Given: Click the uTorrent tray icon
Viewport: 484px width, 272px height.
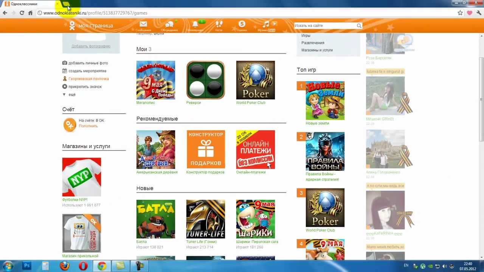Looking at the screenshot, I should point(423,266).
